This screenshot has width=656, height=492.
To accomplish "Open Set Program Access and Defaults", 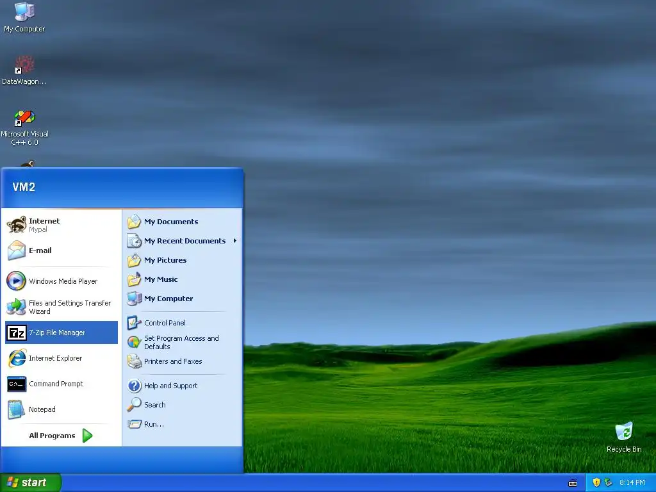I will 183,342.
